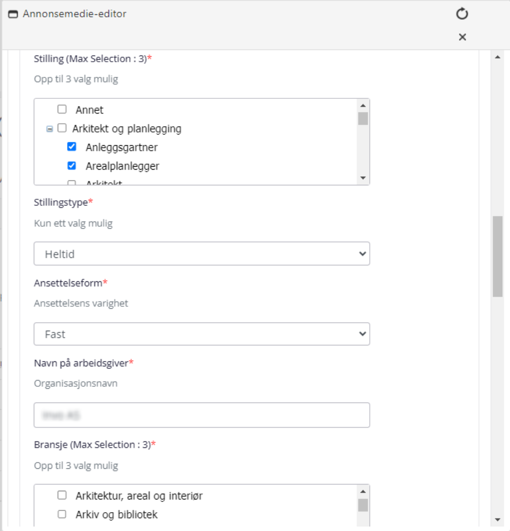
Task: Open the Stillingstype dropdown showing Heltid
Action: click(201, 254)
